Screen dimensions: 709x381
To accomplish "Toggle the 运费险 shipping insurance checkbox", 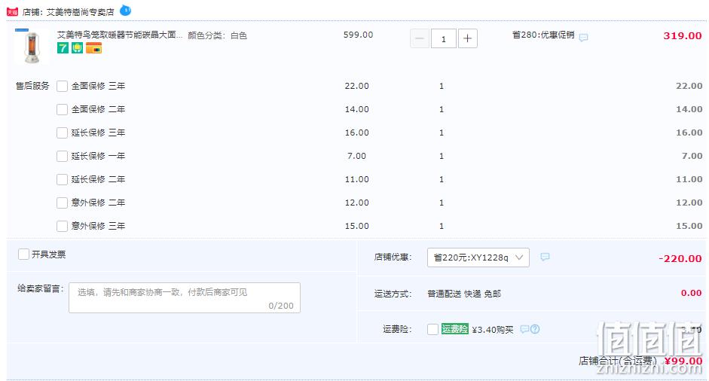I will pyautogui.click(x=432, y=330).
